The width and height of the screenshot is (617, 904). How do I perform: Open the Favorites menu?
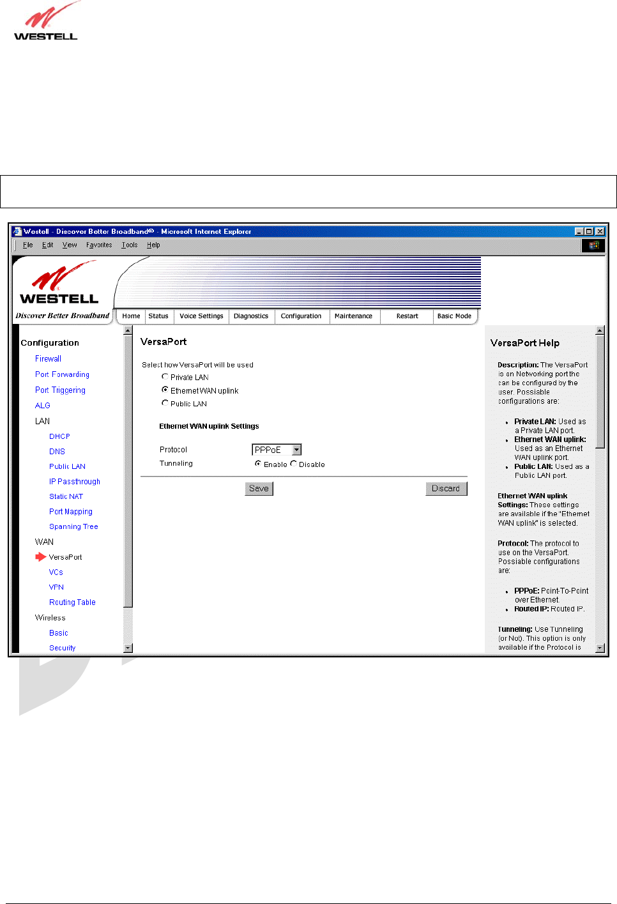(x=99, y=245)
